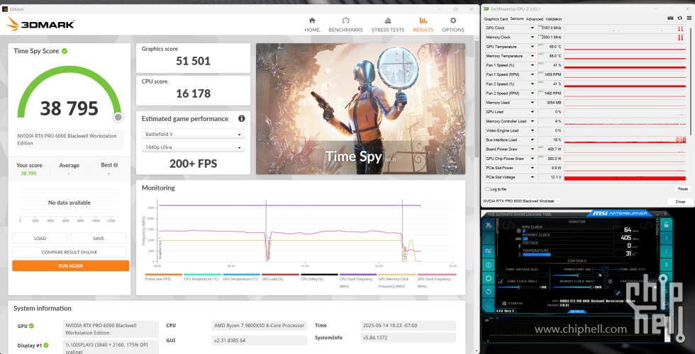Click the Core Clock +340 value field

[542, 287]
